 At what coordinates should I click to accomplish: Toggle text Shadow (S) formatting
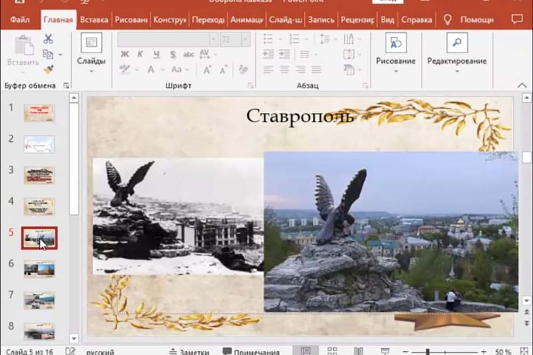tap(173, 54)
